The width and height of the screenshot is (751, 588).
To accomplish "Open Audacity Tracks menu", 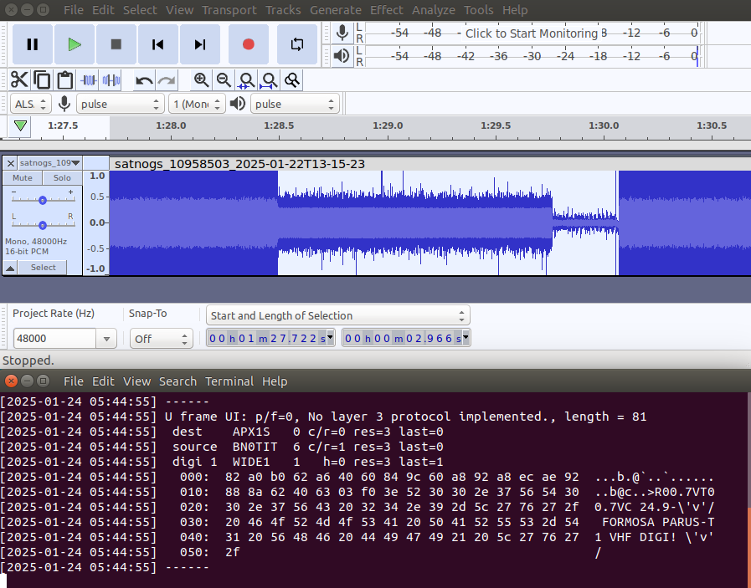I will coord(283,10).
